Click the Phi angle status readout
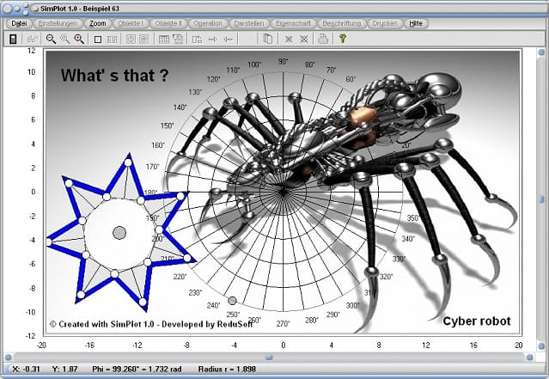Viewport: 549px width, 379px height. point(137,369)
